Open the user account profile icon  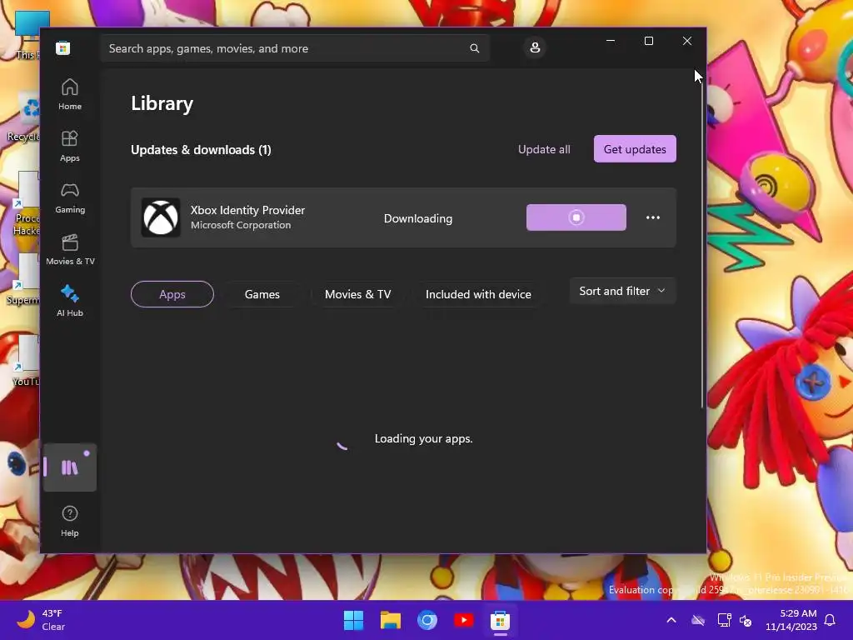tap(535, 47)
